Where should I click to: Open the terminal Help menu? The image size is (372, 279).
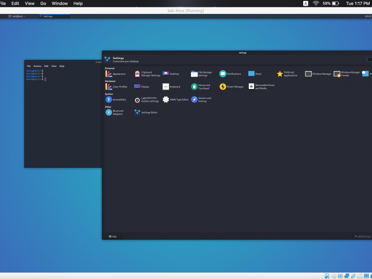pos(62,66)
